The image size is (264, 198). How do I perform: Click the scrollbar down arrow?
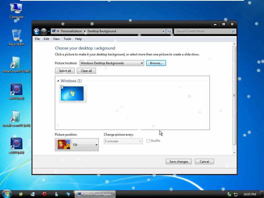(x=234, y=153)
